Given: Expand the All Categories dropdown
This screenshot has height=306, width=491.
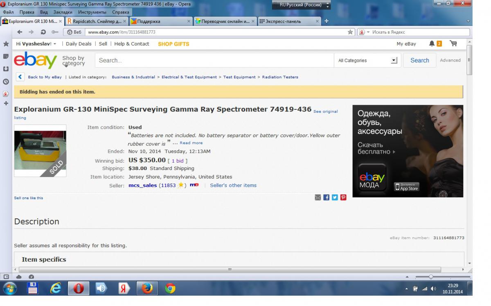Looking at the screenshot, I should (367, 61).
